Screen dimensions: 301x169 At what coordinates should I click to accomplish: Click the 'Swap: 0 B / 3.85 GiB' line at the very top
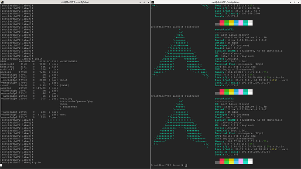click(234, 6)
